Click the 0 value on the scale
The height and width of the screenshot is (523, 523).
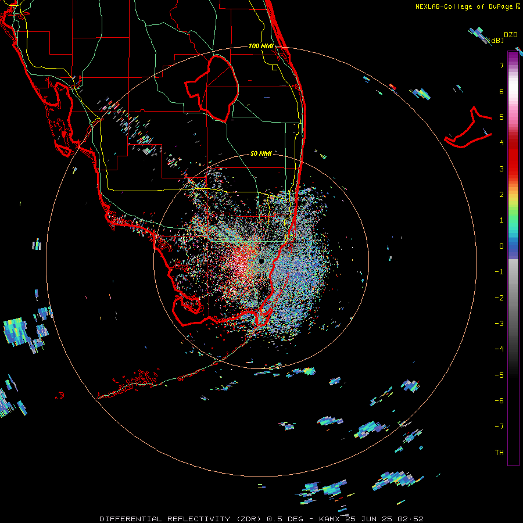pyautogui.click(x=501, y=246)
